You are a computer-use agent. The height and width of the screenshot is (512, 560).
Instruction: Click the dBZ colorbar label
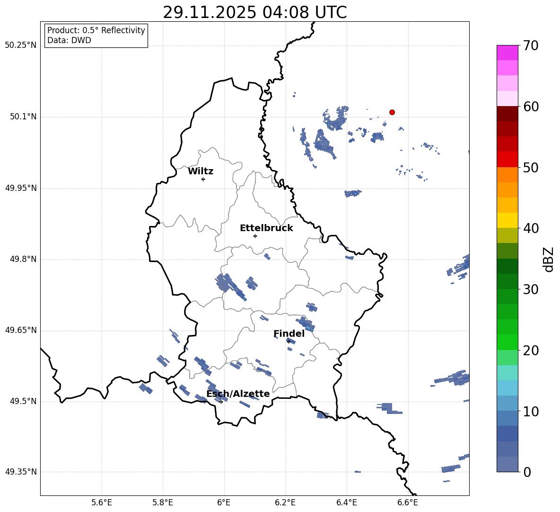coord(549,259)
